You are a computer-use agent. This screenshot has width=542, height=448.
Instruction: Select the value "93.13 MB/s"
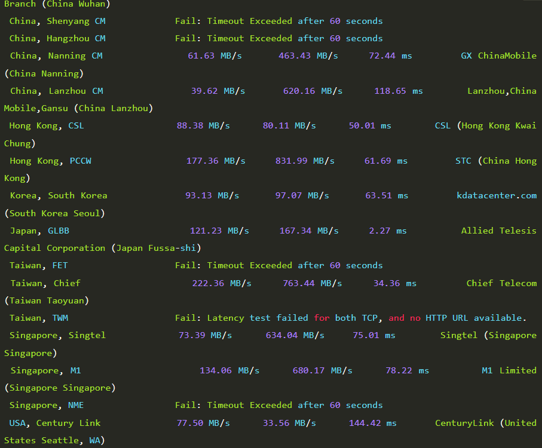pyautogui.click(x=212, y=195)
